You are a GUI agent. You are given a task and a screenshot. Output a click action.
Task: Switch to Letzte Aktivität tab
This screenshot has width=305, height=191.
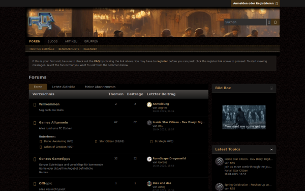click(x=64, y=87)
